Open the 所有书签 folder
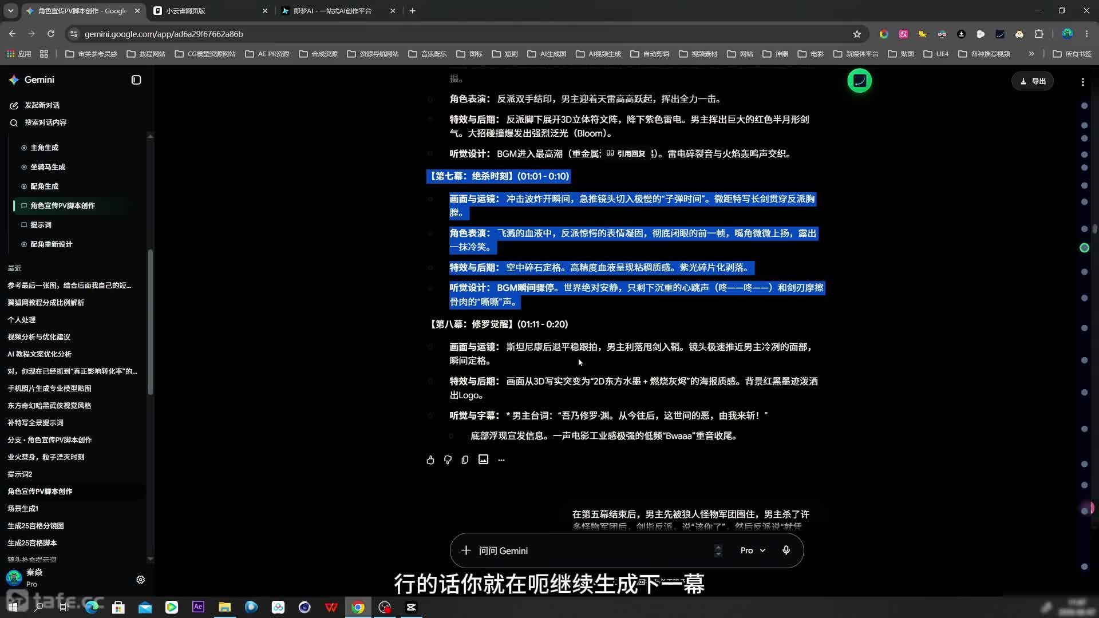1099x618 pixels. coord(1072,54)
